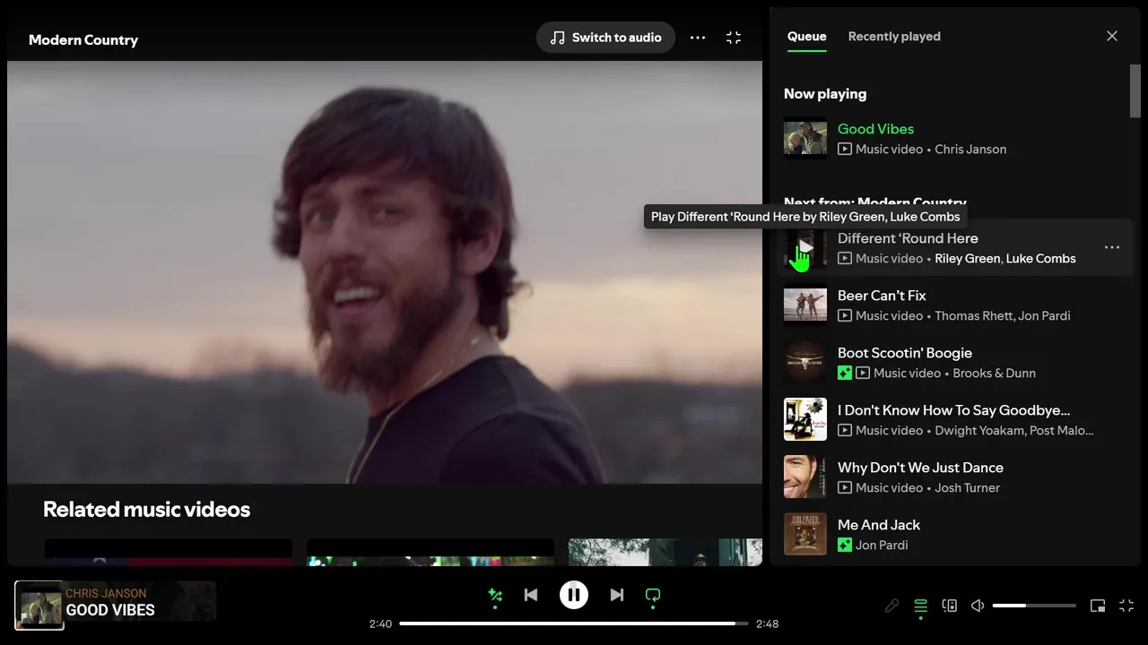Click the queue panel scrollbar

1135,90
